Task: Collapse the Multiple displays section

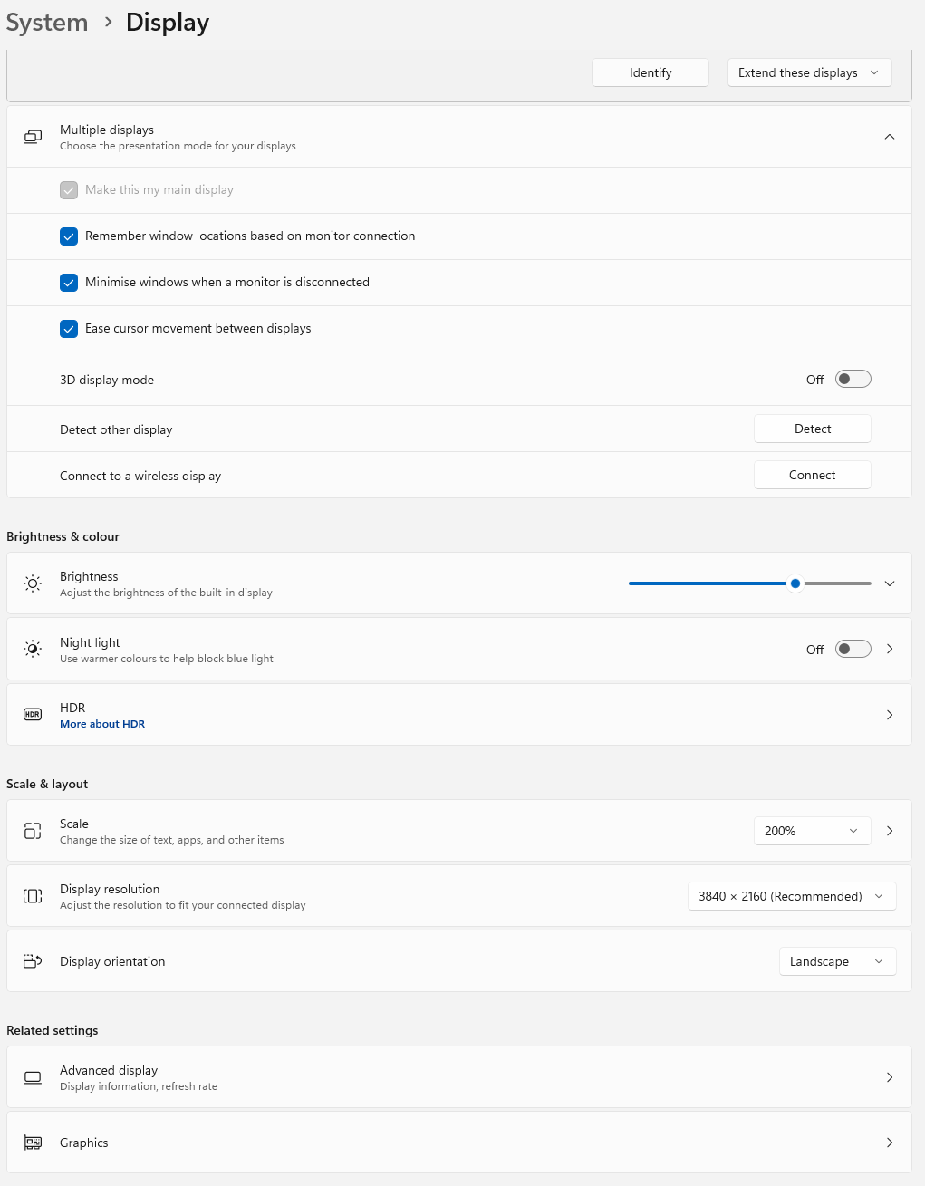Action: [890, 137]
